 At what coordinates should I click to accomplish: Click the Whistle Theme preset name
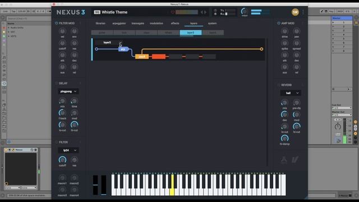(x=114, y=12)
